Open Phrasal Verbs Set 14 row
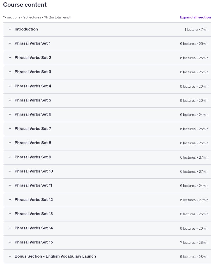 107,228
